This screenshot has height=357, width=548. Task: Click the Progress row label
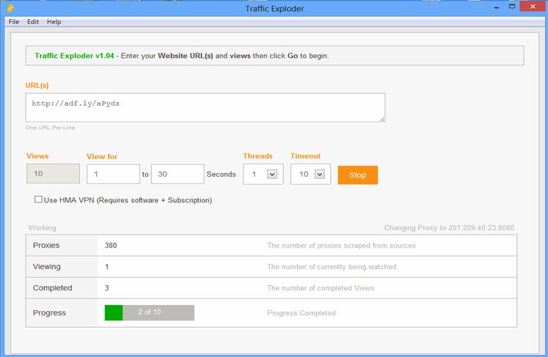[49, 312]
